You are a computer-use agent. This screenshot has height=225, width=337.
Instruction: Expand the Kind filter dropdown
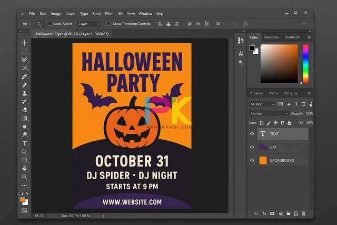[262, 104]
